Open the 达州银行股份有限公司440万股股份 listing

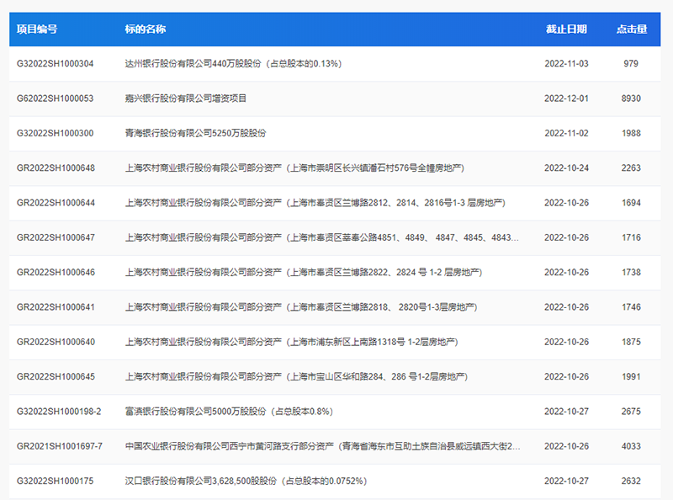(233, 64)
